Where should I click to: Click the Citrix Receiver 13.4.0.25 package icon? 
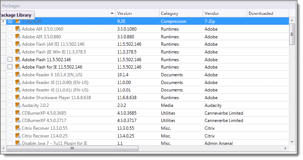pyautogui.click(x=18, y=136)
